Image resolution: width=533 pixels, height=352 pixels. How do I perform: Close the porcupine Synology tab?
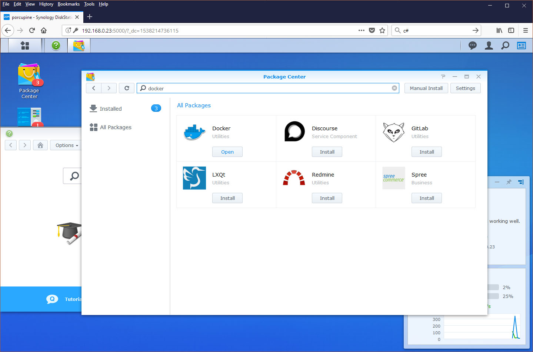click(77, 17)
